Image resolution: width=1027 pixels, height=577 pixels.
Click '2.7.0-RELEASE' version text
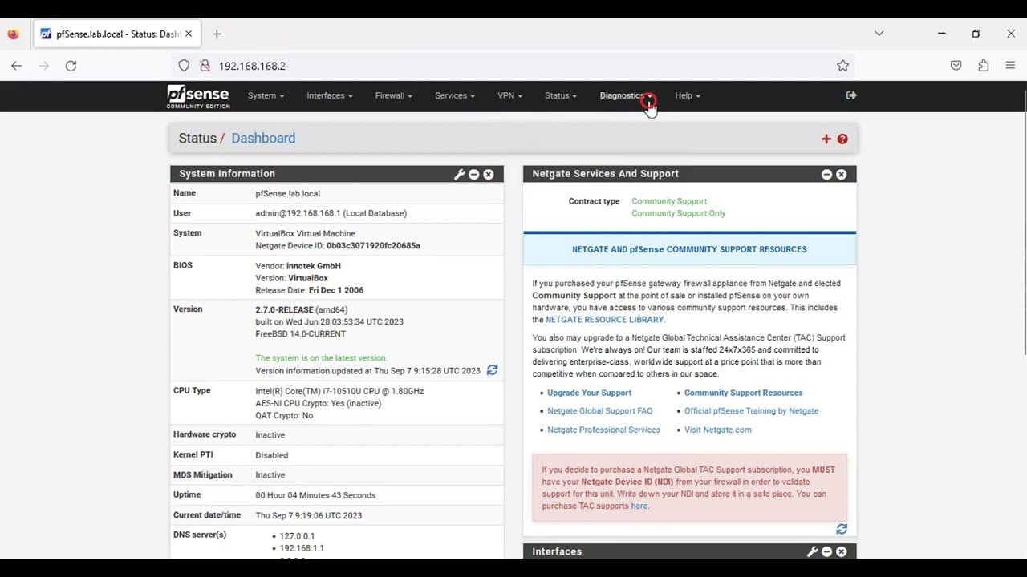284,310
